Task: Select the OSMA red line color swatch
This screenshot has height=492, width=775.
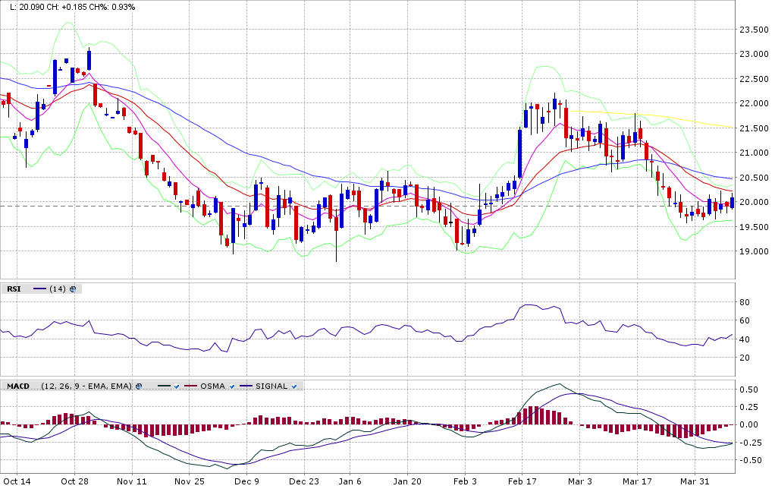Action: point(191,386)
